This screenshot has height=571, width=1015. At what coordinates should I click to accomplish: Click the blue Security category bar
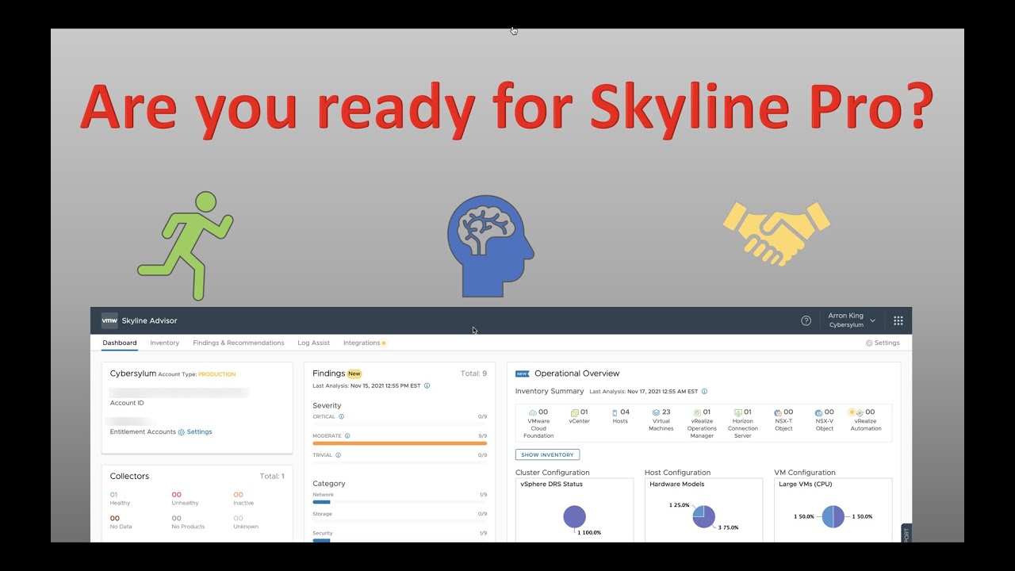(x=321, y=540)
